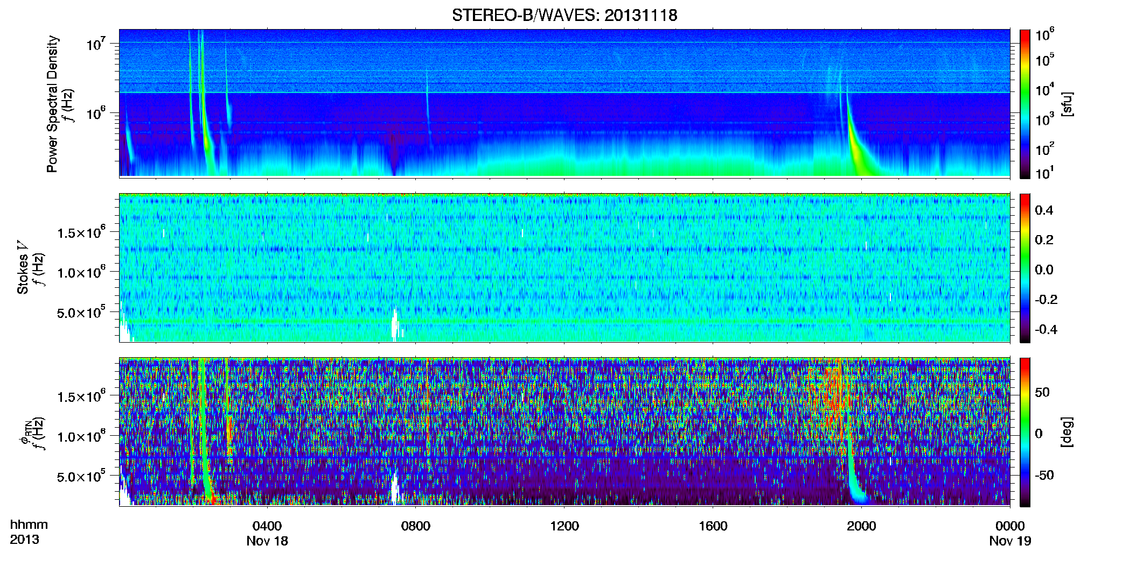
Task: Click the 1.0×10^6 tick in phi RTN panel
Action: coord(81,436)
